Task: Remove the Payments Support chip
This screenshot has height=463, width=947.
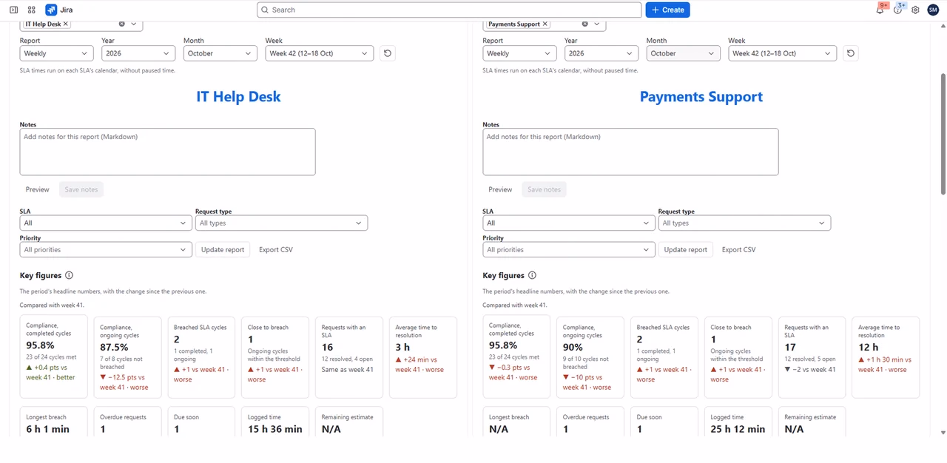Action: click(545, 24)
